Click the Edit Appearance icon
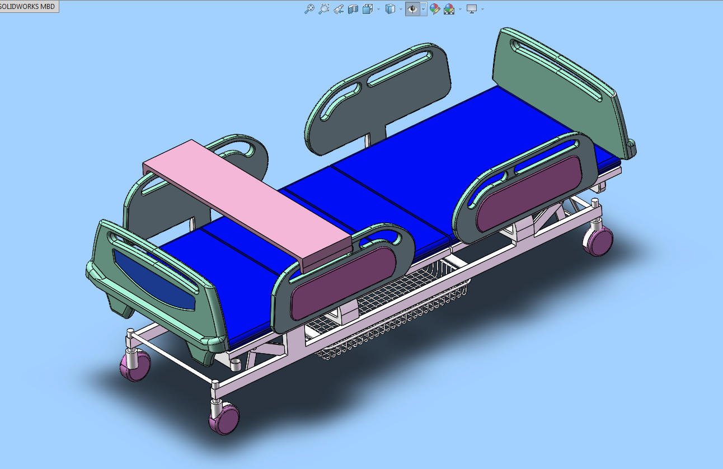 point(435,9)
